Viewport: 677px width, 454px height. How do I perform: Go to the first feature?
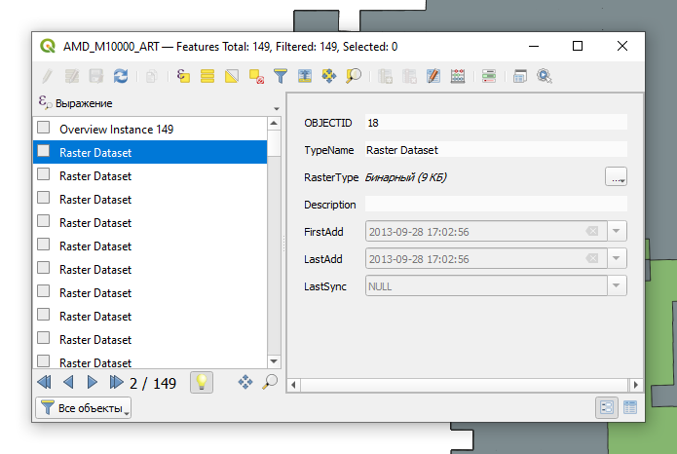point(44,382)
